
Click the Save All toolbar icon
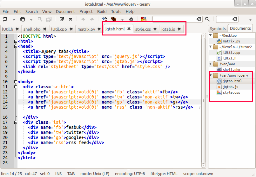click(x=49, y=19)
